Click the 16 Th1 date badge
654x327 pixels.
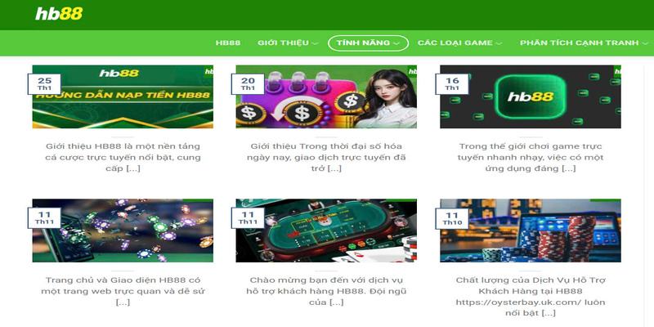(452, 84)
